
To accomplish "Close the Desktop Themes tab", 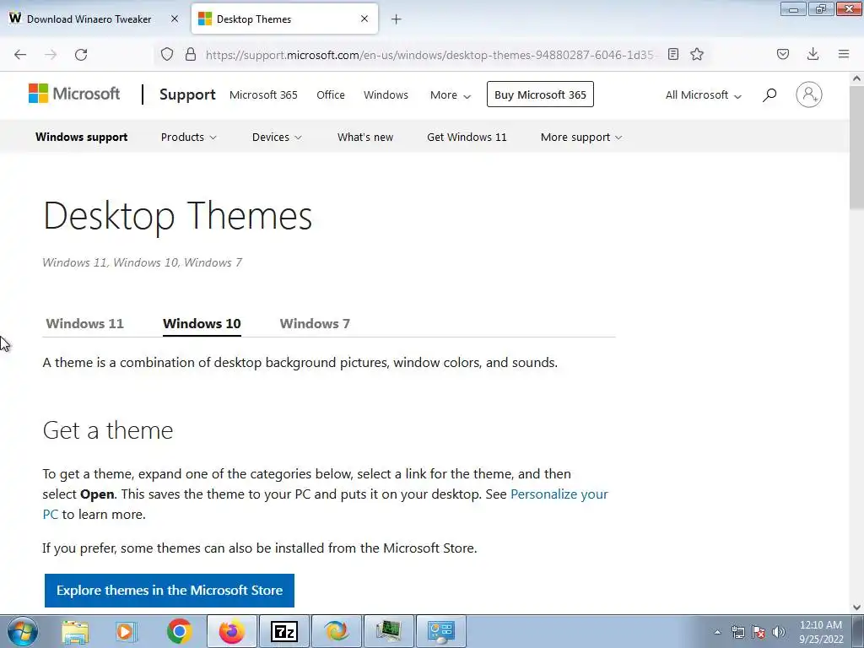I will pos(364,19).
